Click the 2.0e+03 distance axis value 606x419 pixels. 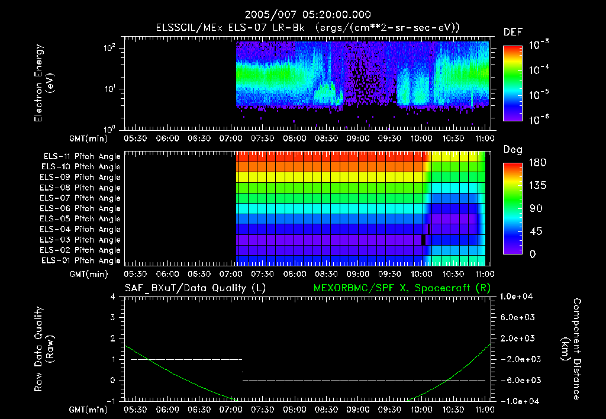click(517, 338)
